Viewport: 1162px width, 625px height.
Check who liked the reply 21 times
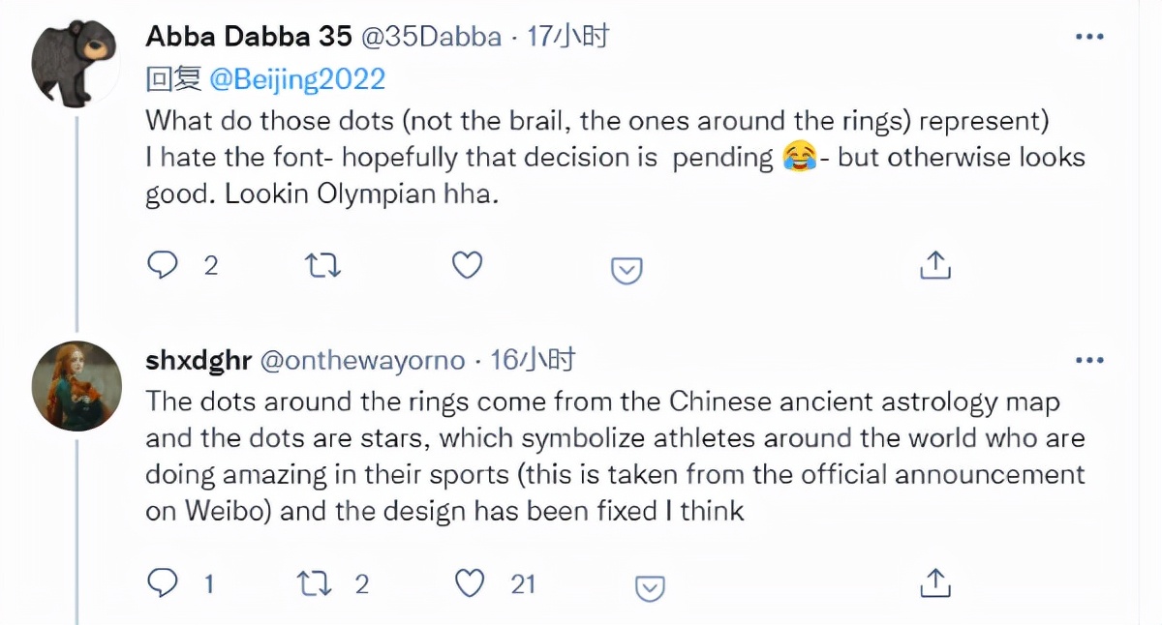[520, 583]
